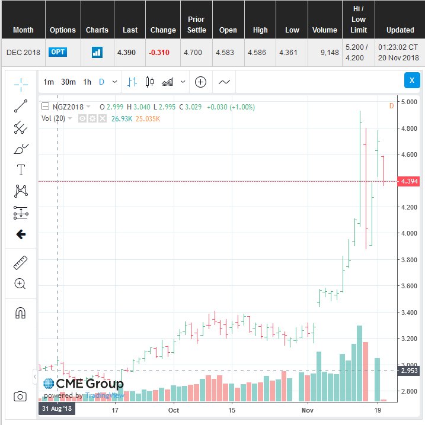
Task: Open chart style dropdown arrow
Action: (183, 82)
